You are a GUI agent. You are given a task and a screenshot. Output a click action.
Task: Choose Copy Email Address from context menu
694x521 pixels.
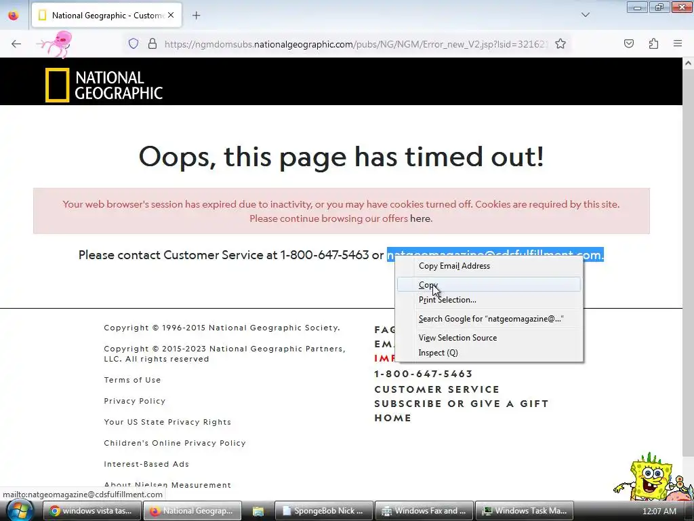pyautogui.click(x=489, y=266)
